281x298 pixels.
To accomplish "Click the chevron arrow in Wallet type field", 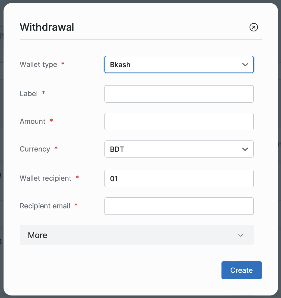I will pyautogui.click(x=245, y=65).
